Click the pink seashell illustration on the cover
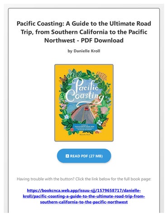Screen dimensions: 168x217 [x=104, y=110]
